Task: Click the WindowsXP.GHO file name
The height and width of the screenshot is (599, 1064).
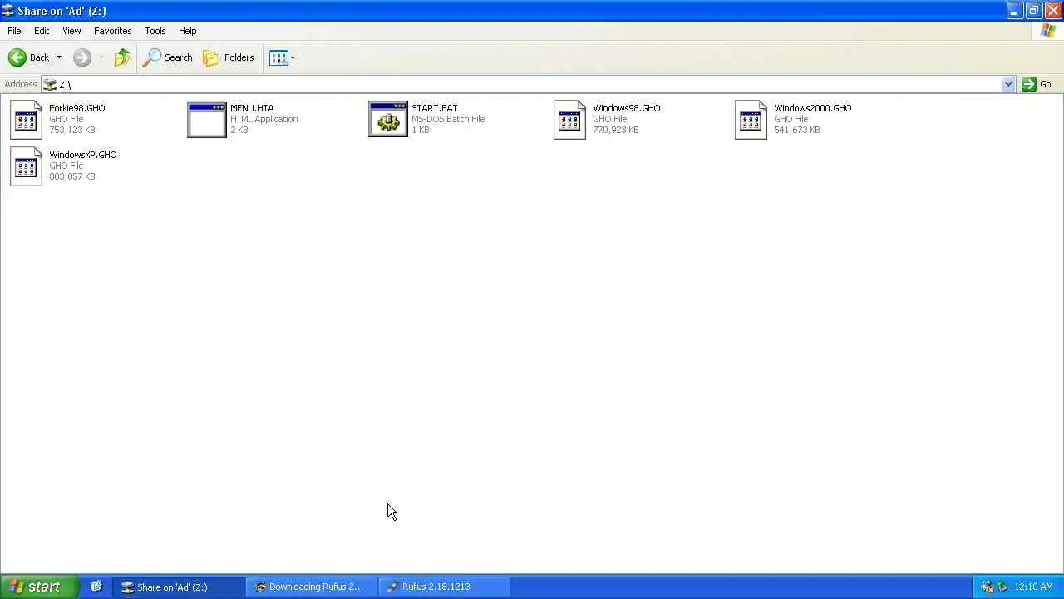Action: [82, 155]
